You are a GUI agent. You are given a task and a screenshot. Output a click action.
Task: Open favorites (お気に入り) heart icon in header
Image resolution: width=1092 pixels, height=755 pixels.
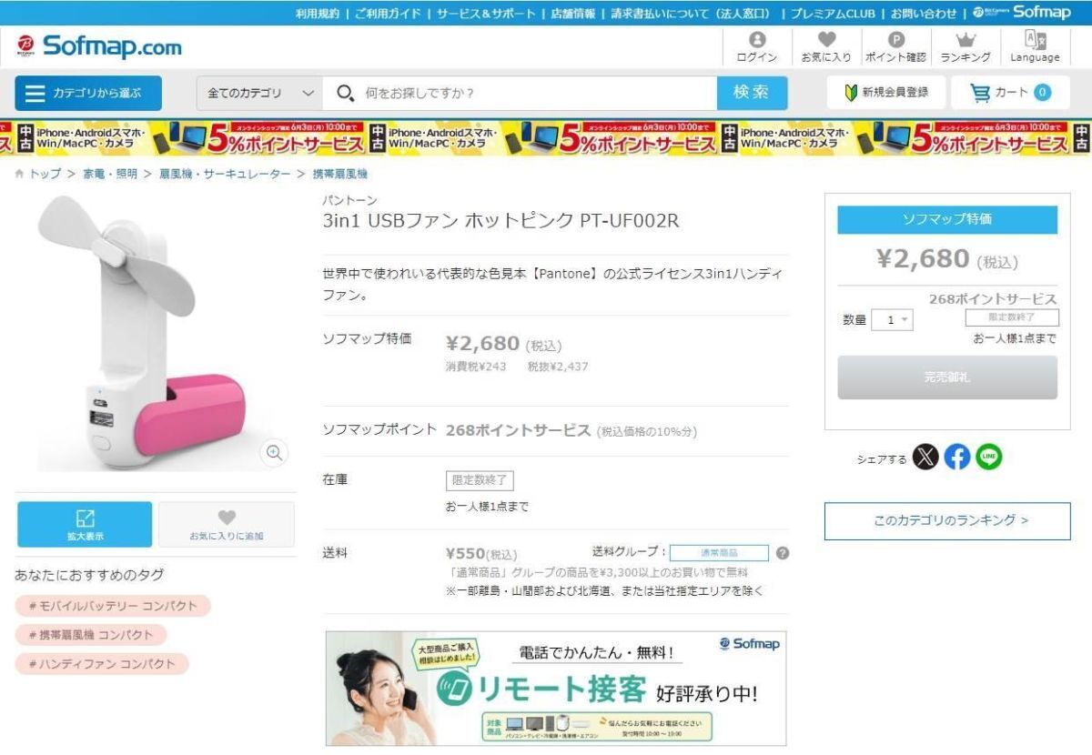click(x=826, y=47)
